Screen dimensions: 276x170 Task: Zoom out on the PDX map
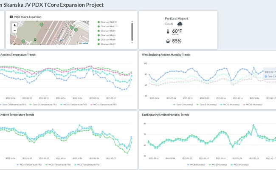coord(14,31)
